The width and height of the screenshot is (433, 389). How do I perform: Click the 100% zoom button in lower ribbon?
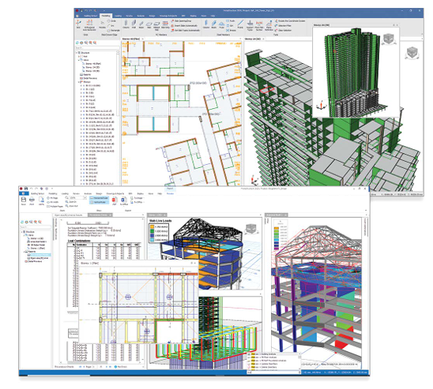point(41,200)
